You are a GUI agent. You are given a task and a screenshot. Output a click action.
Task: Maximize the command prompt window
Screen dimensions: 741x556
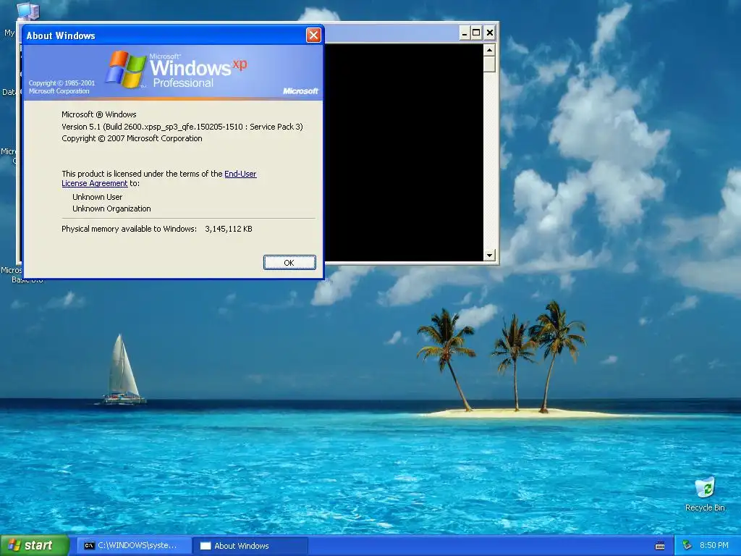476,33
